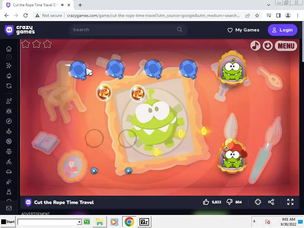Click the Login button
This screenshot has height=228, width=304.
[x=282, y=30]
